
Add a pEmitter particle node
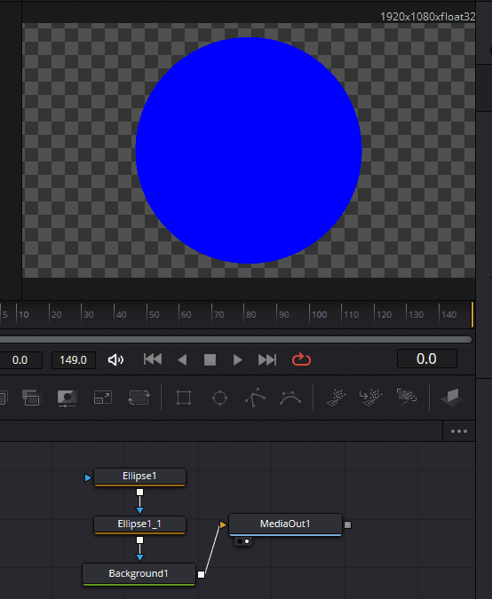(336, 398)
